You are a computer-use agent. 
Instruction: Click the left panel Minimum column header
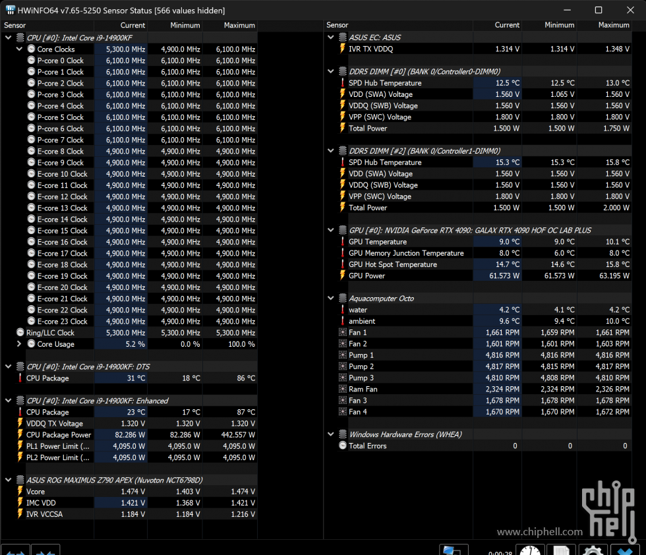click(175, 26)
